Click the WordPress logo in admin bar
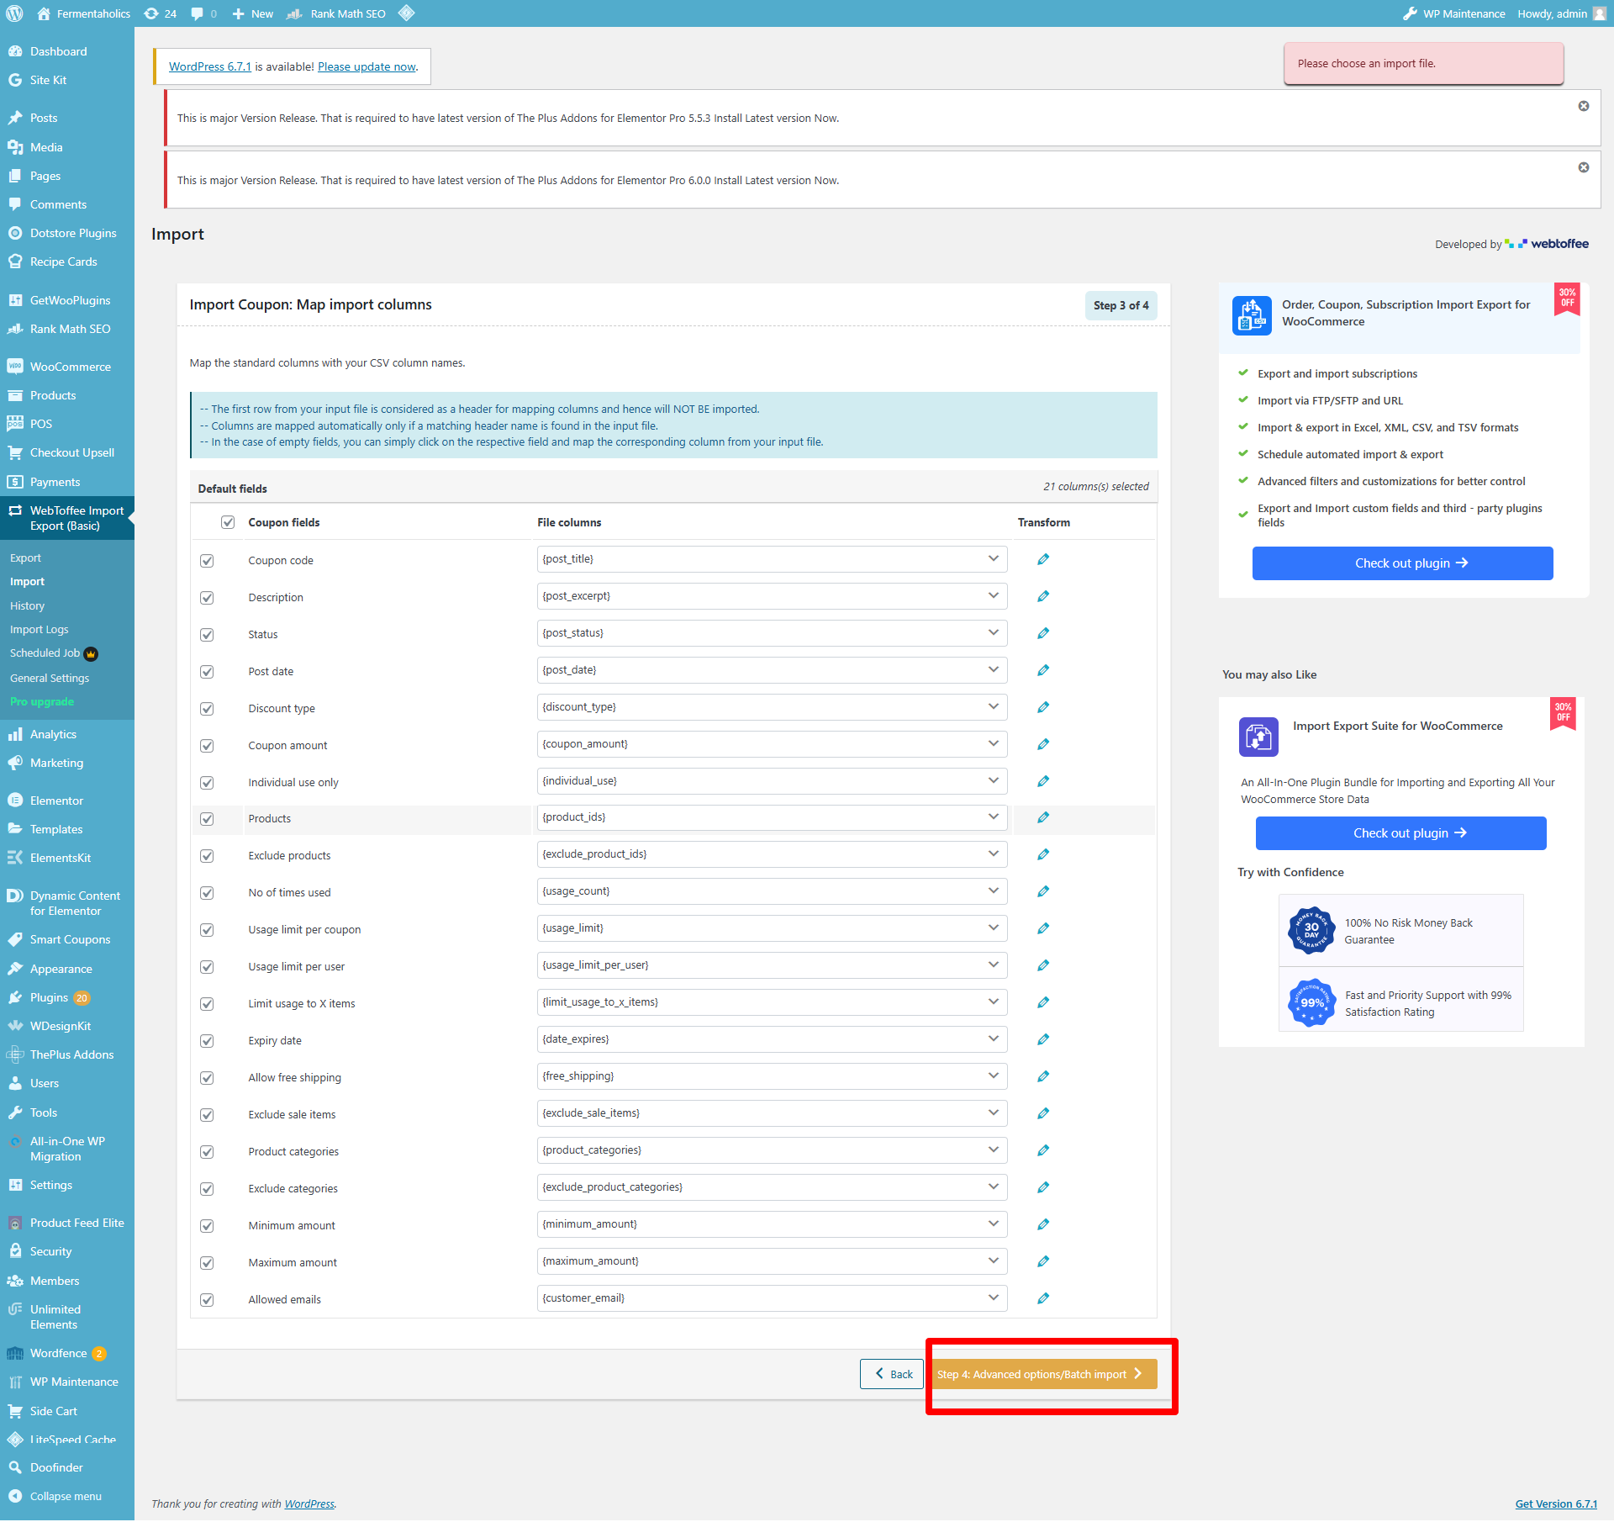 (x=14, y=13)
